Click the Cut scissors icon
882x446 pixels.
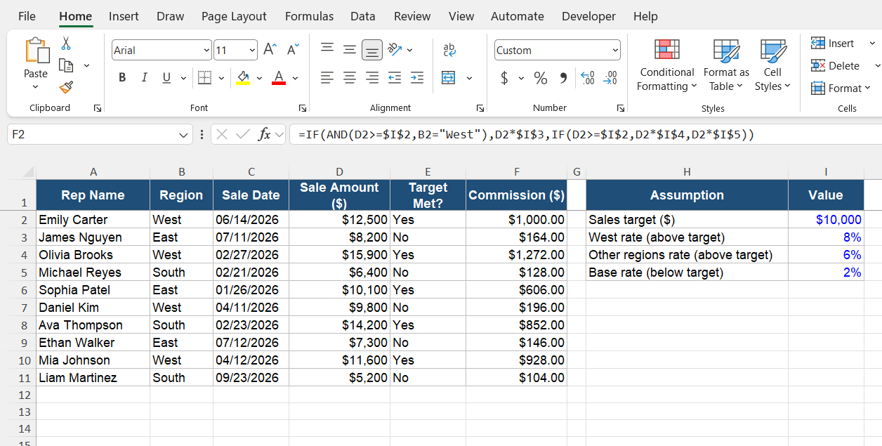[66, 44]
